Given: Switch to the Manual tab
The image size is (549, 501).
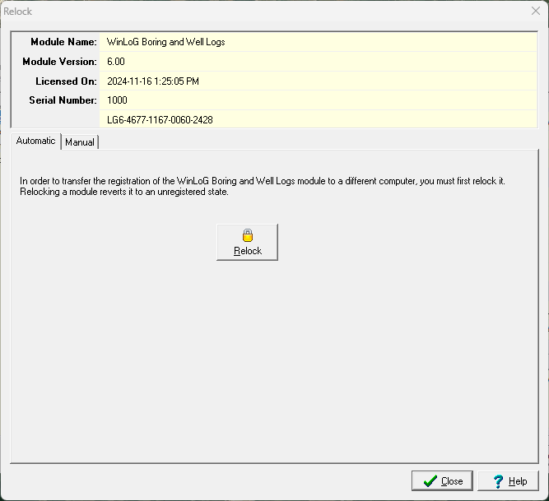Looking at the screenshot, I should point(80,142).
